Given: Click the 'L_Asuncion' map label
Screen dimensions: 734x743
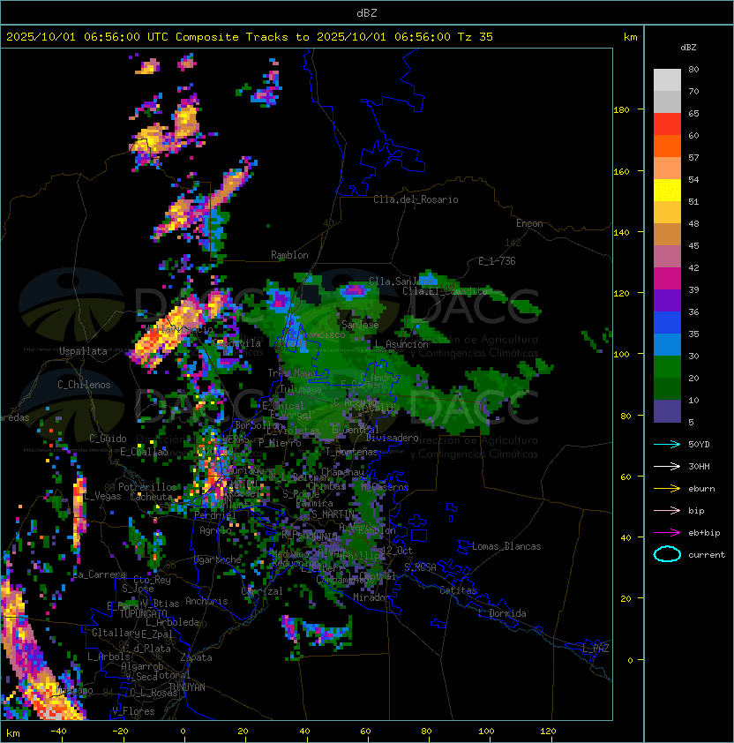Looking at the screenshot, I should pyautogui.click(x=401, y=344).
